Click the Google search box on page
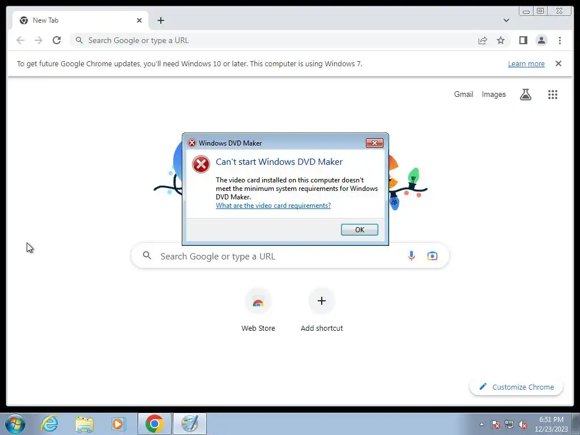 (x=290, y=256)
